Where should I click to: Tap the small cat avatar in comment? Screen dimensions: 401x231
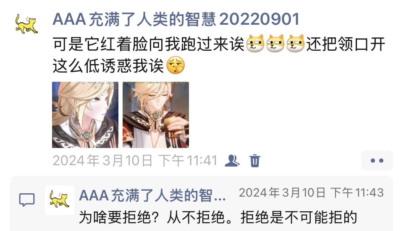pos(60,200)
